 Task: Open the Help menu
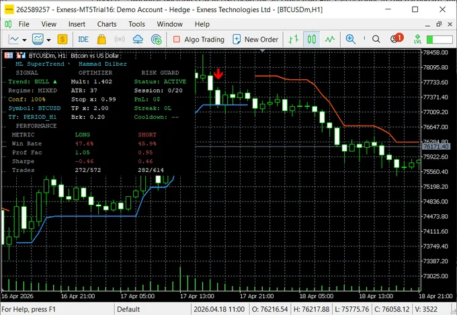[x=202, y=24]
